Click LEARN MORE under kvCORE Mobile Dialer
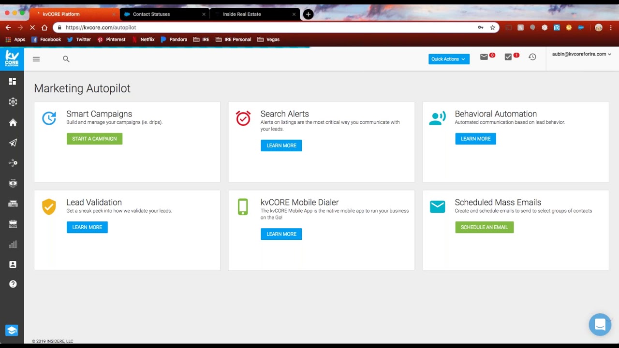The height and width of the screenshot is (348, 619). [281, 234]
